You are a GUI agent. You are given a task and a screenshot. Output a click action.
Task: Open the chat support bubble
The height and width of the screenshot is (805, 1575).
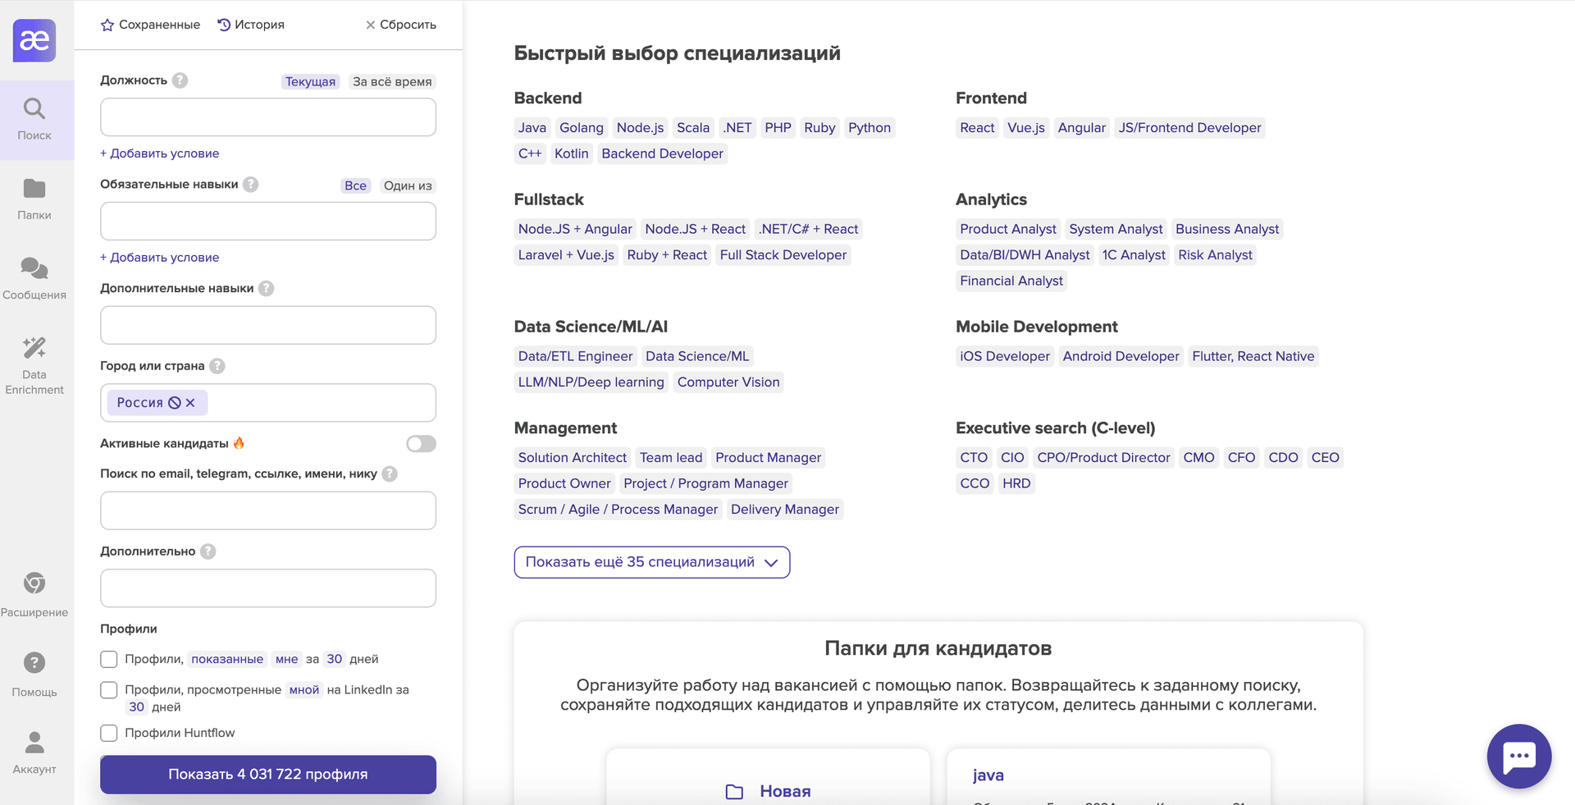1518,756
